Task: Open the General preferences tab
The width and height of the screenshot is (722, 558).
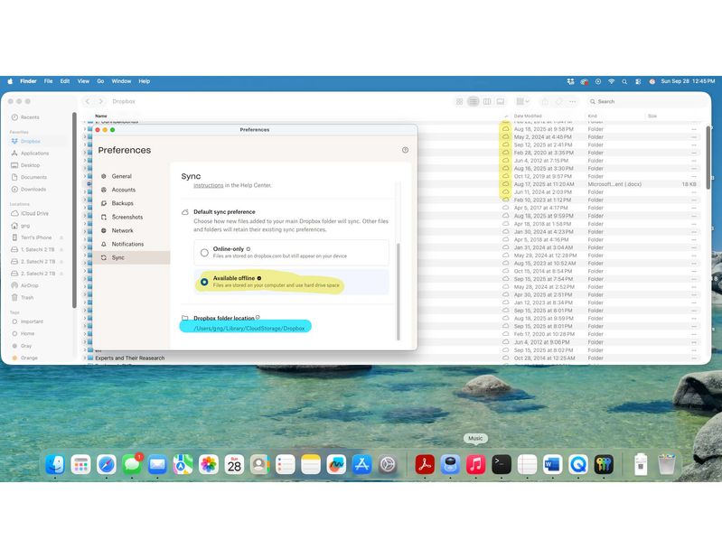Action: 121,176
